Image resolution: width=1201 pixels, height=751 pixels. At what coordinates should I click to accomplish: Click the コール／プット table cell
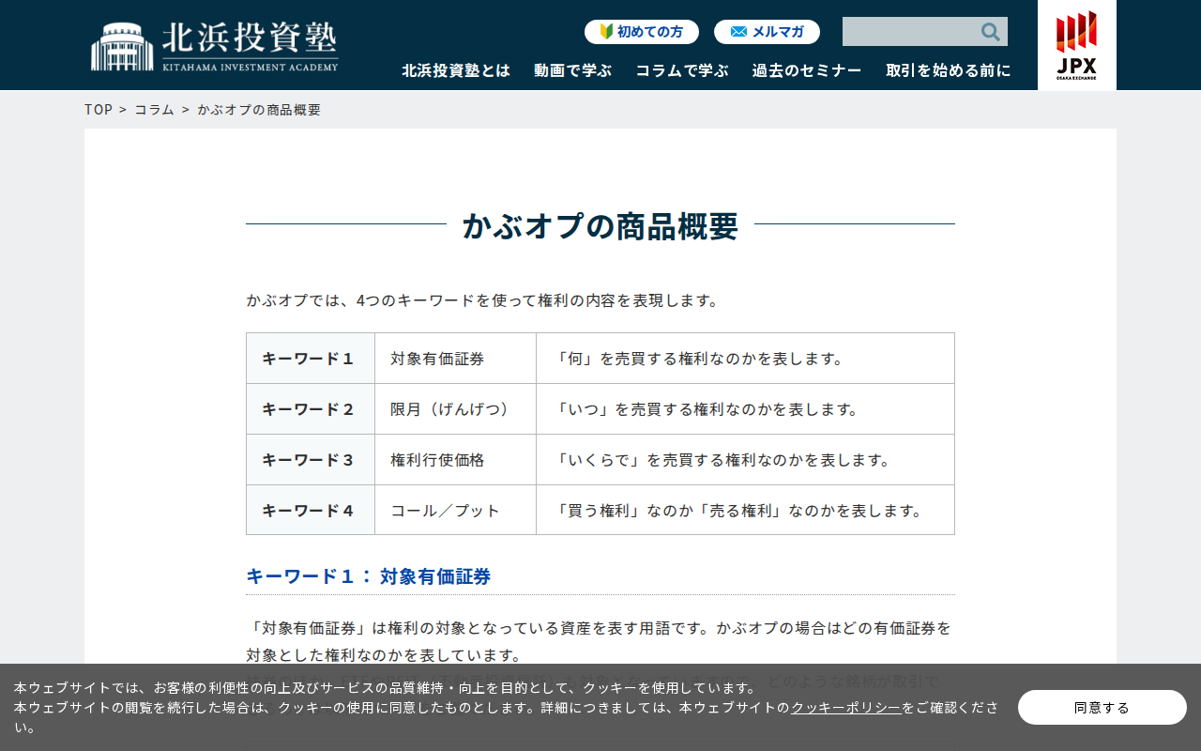[456, 511]
